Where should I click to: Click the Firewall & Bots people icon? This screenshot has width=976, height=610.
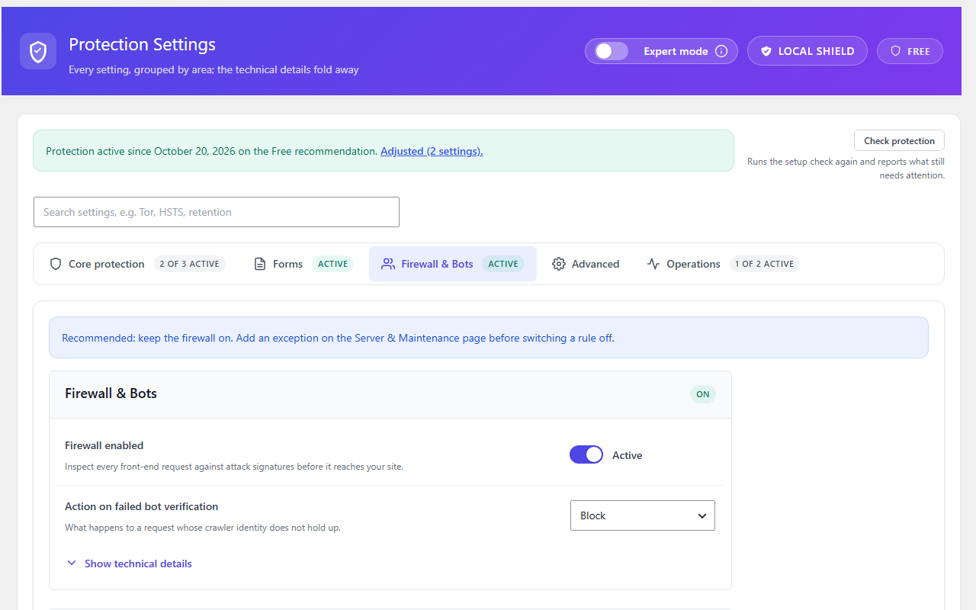tap(388, 264)
